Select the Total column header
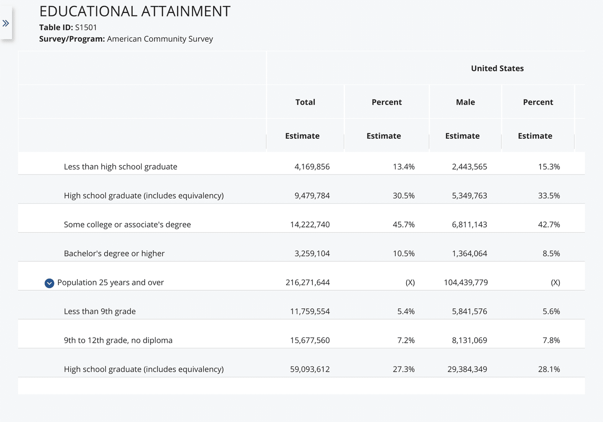The height and width of the screenshot is (422, 603). (x=305, y=102)
